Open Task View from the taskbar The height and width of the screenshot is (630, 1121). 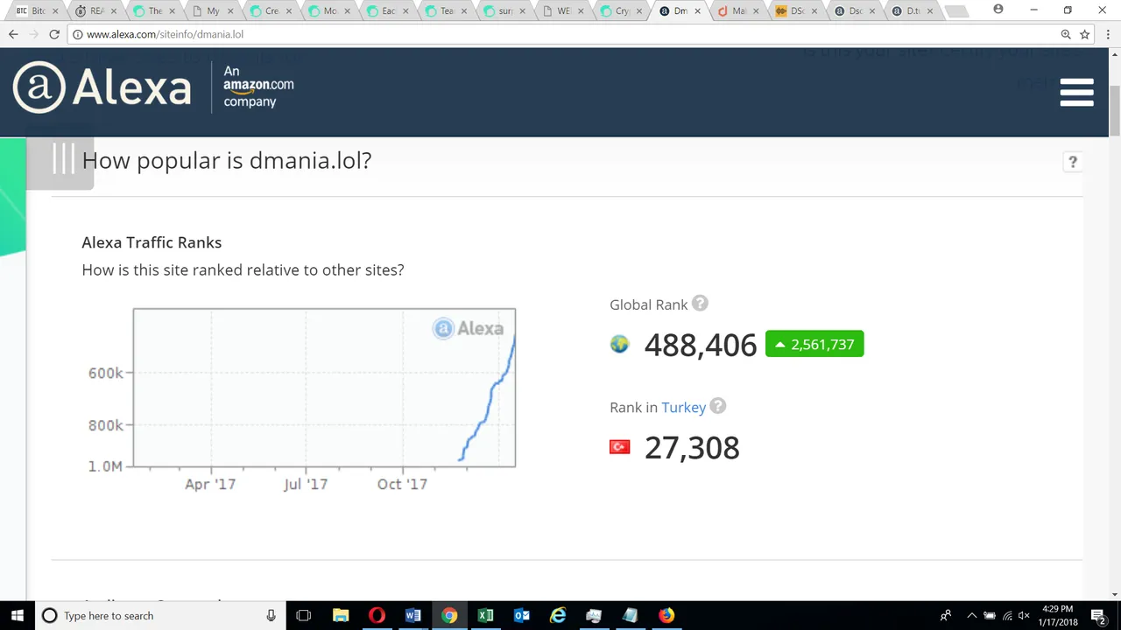[x=304, y=615]
